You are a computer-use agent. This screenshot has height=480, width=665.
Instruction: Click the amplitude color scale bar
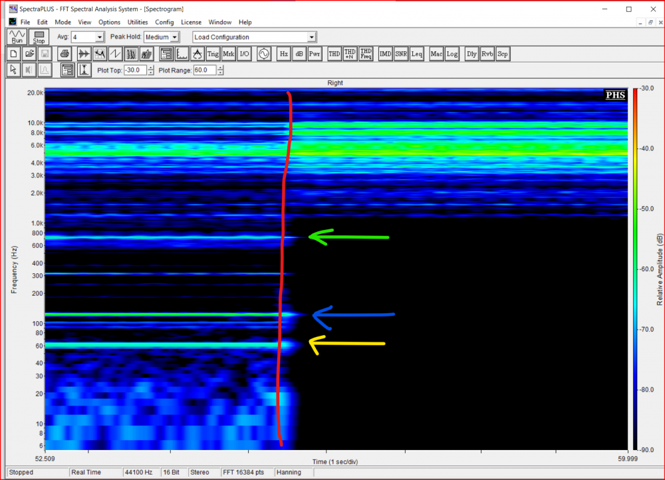pos(635,269)
